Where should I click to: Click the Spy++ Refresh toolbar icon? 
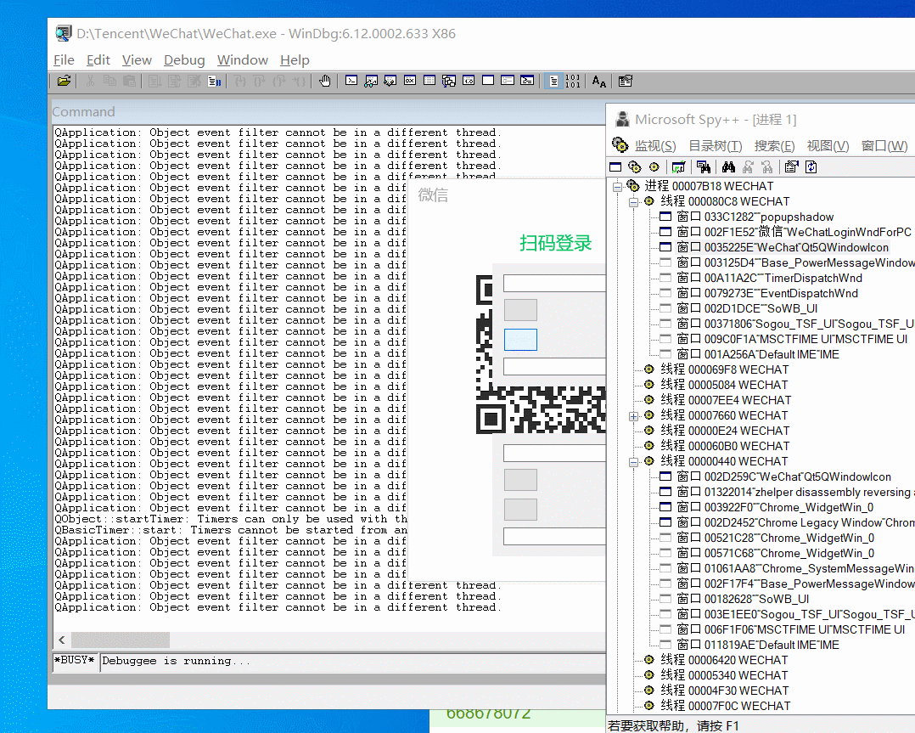pyautogui.click(x=811, y=167)
